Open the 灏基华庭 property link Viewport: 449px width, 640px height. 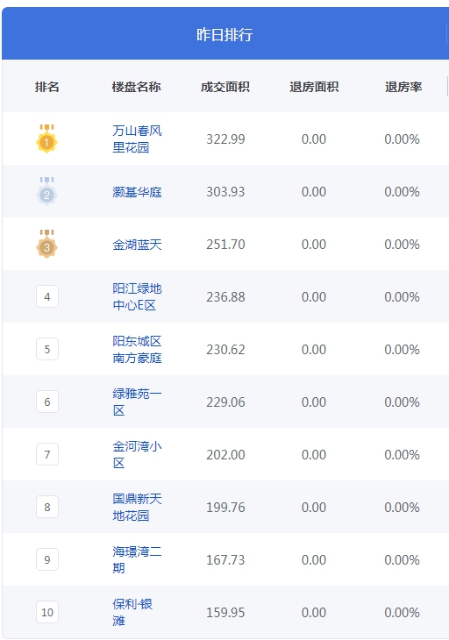[137, 191]
